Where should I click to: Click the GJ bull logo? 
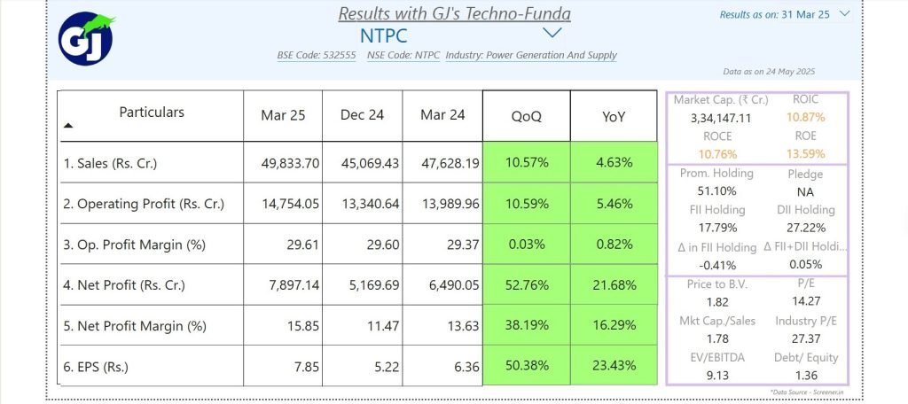click(x=86, y=39)
